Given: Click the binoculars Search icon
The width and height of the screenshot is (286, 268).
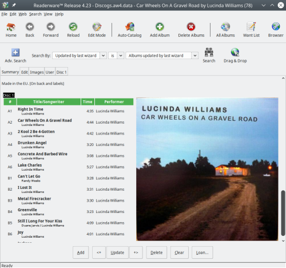Looking at the screenshot, I should click(209, 52).
